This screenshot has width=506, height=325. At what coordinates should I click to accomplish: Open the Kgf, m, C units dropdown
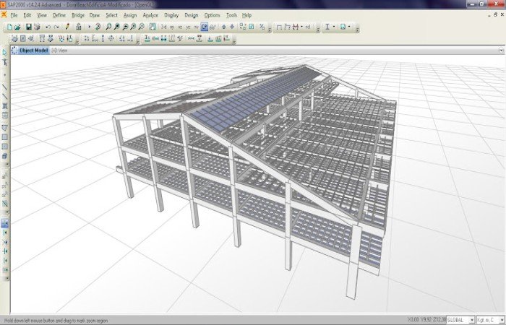tap(489, 319)
